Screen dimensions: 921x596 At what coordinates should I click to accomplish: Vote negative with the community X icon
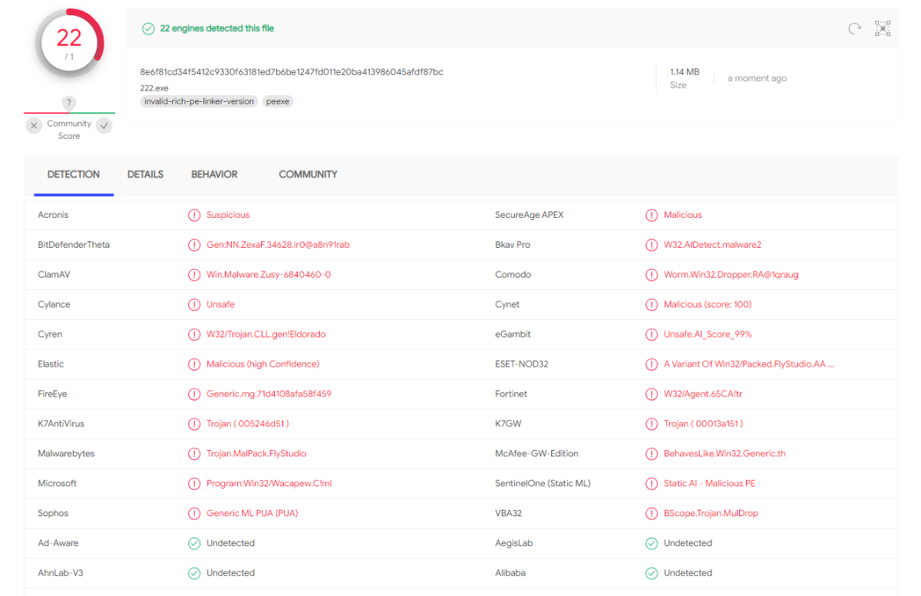tap(34, 126)
